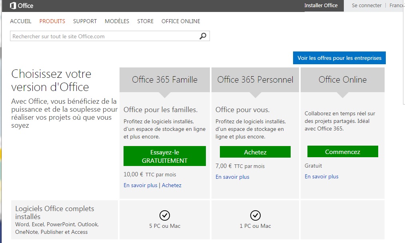This screenshot has height=243, width=405.
Task: Click Choisissez votre version d'Office heading
Action: point(51,80)
